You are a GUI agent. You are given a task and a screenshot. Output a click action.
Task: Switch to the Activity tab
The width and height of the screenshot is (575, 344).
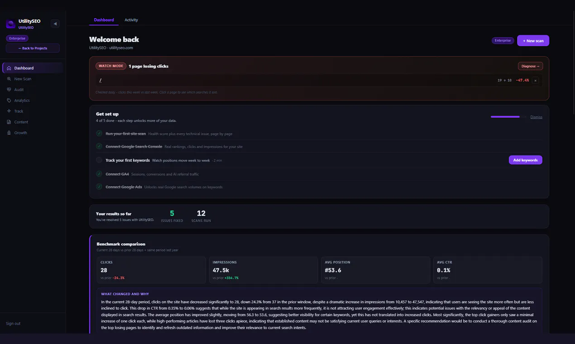[131, 20]
